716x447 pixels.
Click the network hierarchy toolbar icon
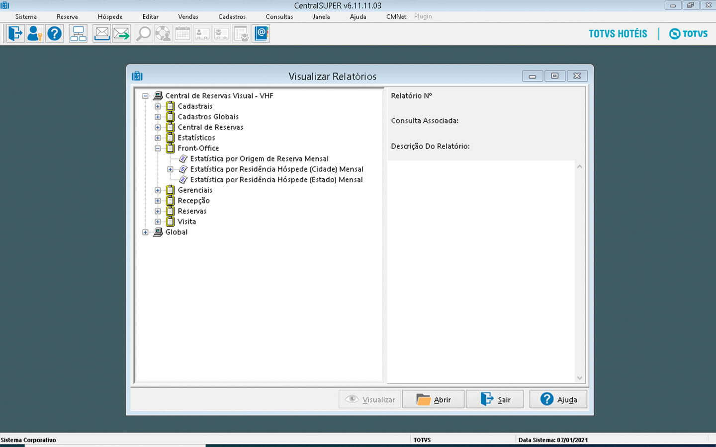point(78,34)
